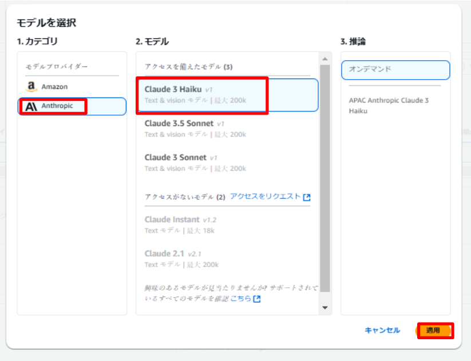Click the model list scroll-up arrow
The width and height of the screenshot is (471, 361).
pos(325,58)
